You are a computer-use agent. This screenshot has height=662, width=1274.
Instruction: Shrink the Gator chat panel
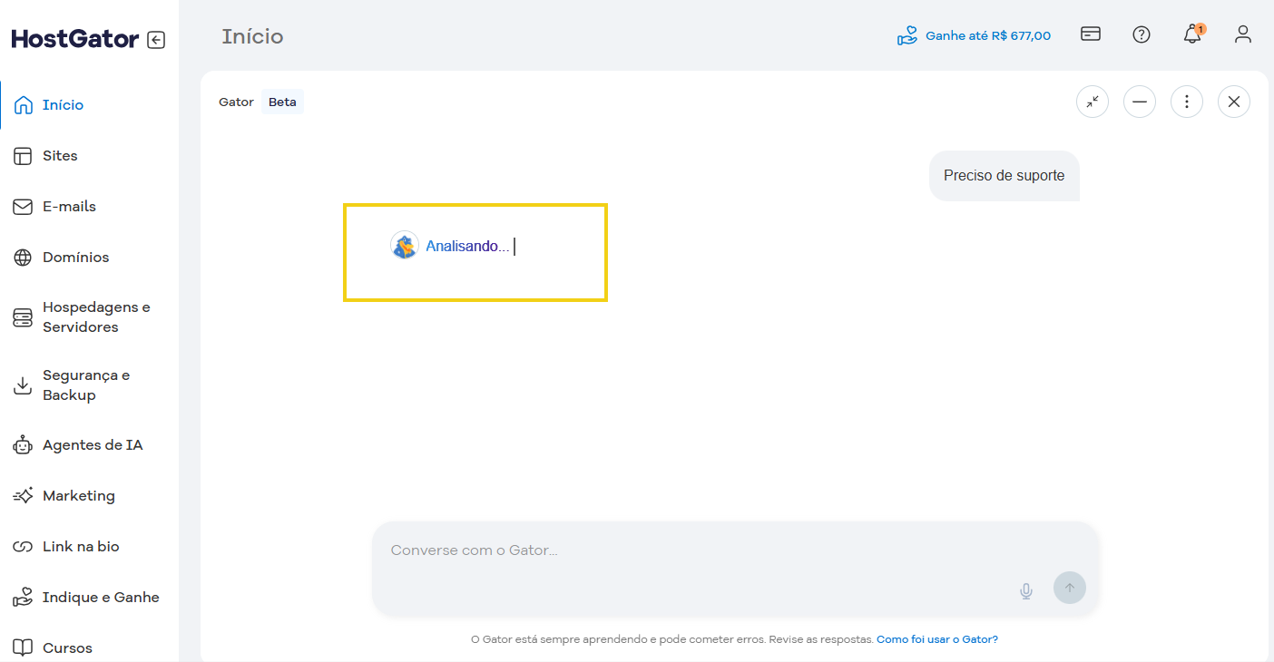[1093, 102]
